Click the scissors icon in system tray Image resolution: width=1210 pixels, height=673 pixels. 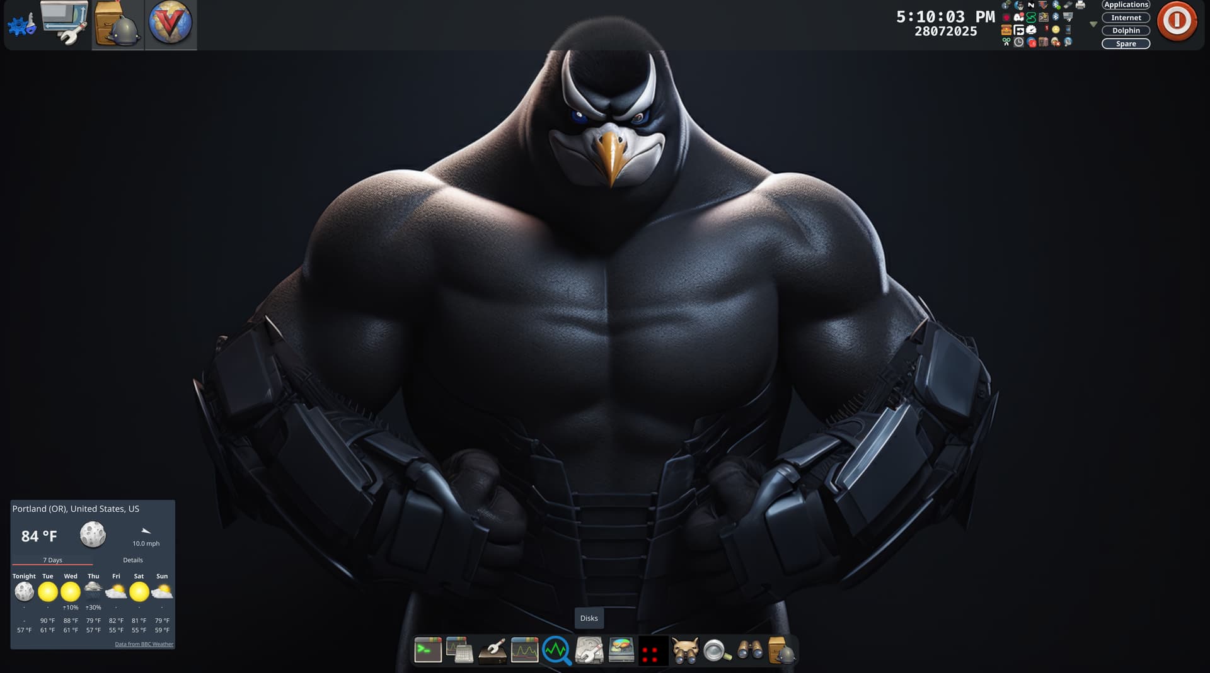coord(1006,42)
